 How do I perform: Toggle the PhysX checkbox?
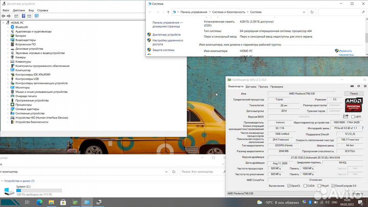point(319,186)
